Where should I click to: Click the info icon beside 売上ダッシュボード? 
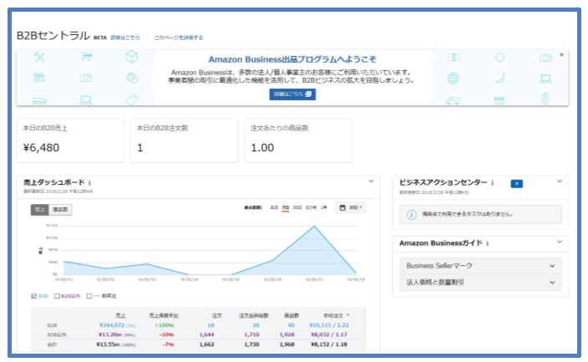(x=89, y=183)
